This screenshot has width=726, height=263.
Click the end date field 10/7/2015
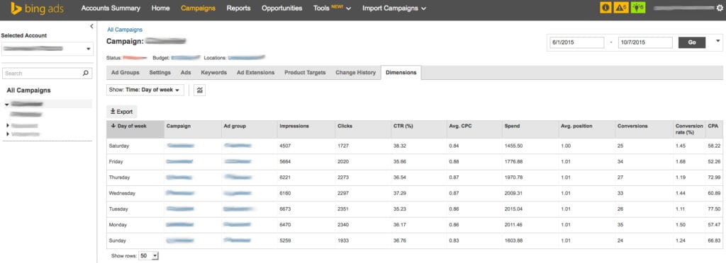[x=645, y=42]
